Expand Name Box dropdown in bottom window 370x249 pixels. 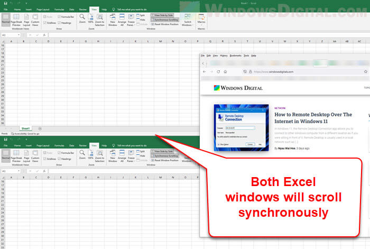click(x=18, y=171)
